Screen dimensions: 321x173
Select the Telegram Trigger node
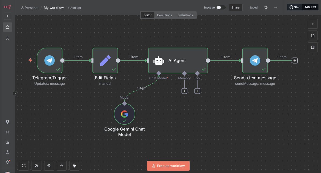[x=49, y=60]
